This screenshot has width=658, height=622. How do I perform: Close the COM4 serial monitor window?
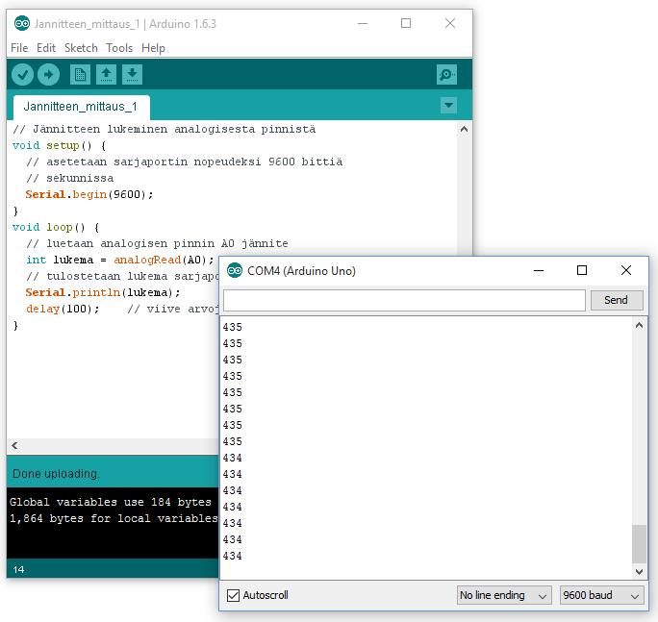click(626, 270)
